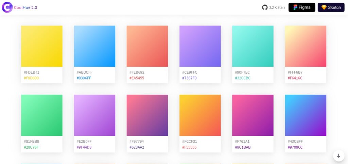Copy hex code #FFF6B7

295,72
